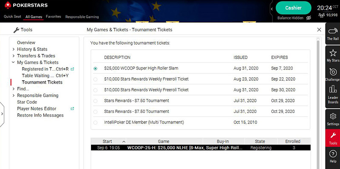The height and width of the screenshot is (169, 340).
Task: Expand the History & Stats tree item
Action: 14,49
